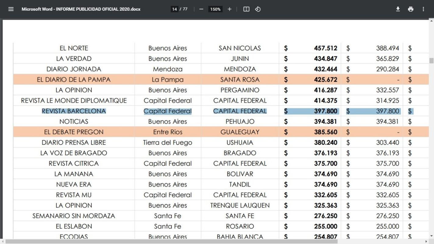434x244 pixels.
Task: Select the bold amount 457.512
Action: [325, 48]
